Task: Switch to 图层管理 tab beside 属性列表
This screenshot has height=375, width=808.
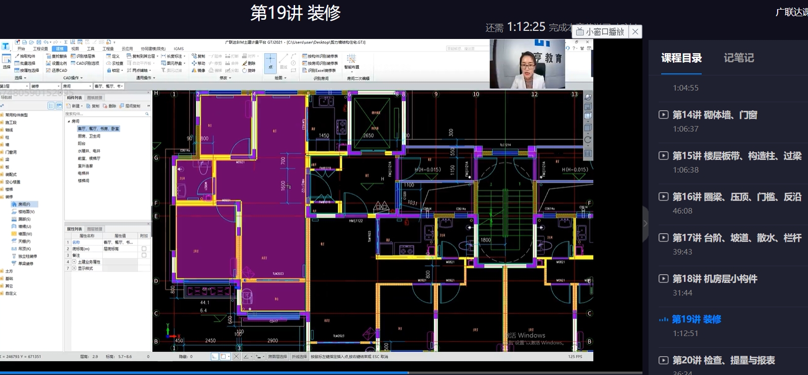Action: click(x=95, y=229)
